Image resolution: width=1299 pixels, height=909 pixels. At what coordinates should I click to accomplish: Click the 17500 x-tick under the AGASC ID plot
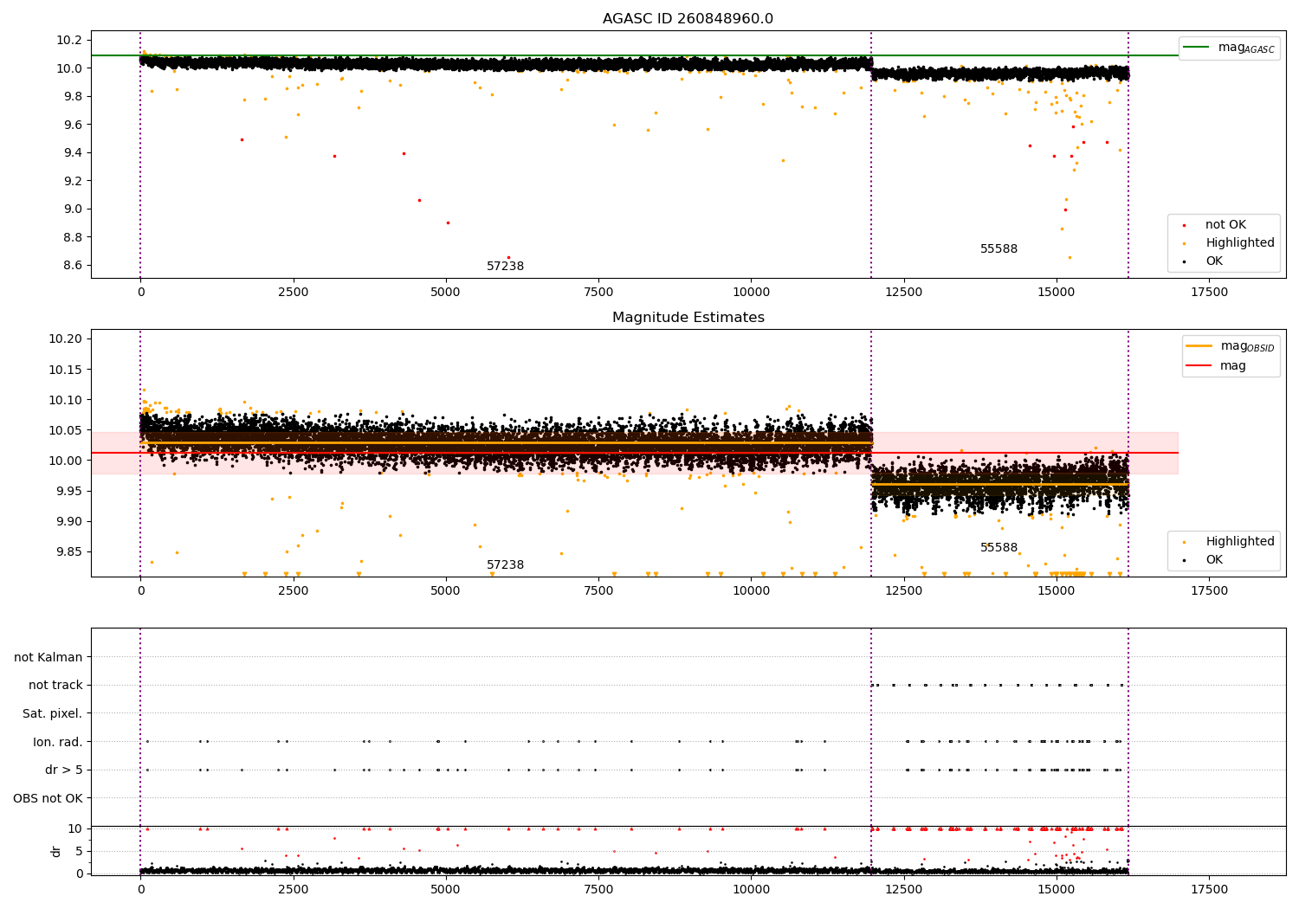pos(1209,293)
